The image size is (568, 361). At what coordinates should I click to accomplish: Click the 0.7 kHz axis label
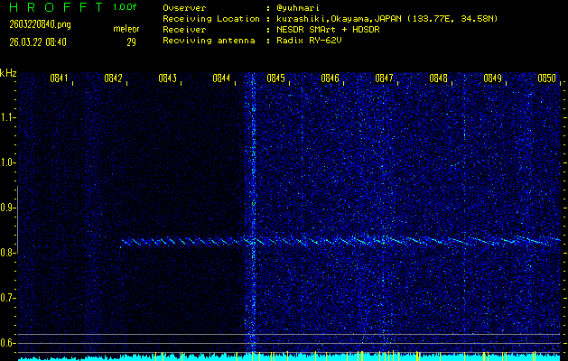coord(6,298)
